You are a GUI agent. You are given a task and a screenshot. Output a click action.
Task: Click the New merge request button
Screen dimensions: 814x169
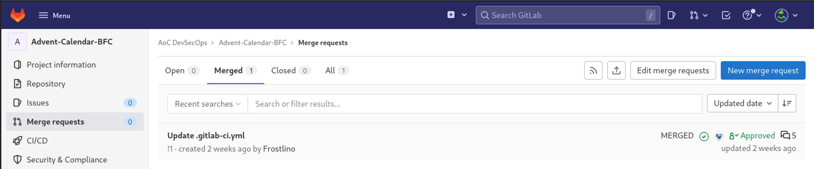click(x=763, y=70)
